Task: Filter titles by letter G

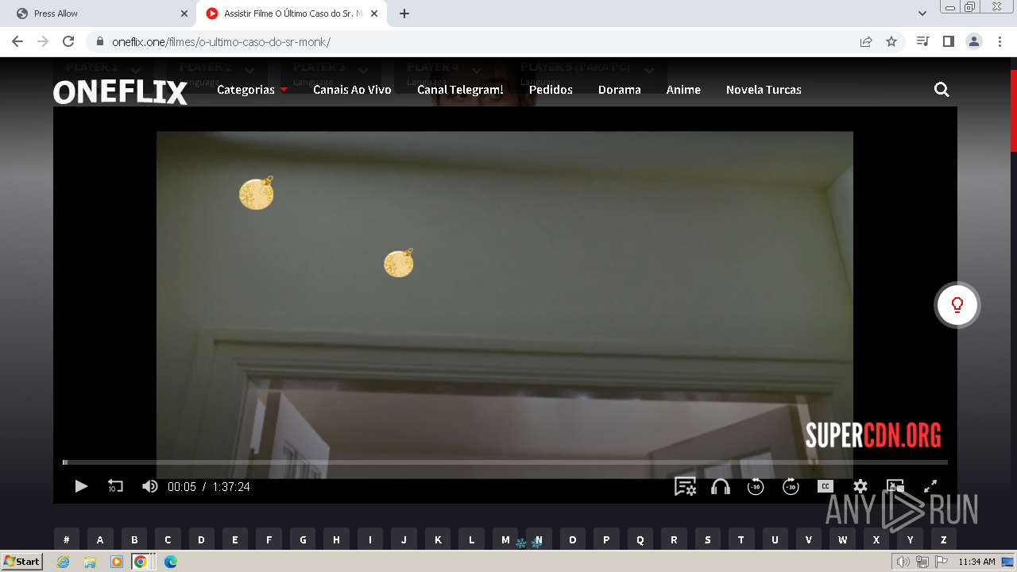Action: (x=303, y=539)
